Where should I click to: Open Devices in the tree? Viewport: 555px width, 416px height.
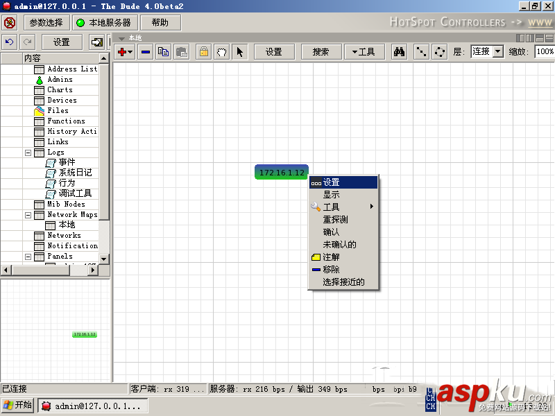(x=62, y=100)
